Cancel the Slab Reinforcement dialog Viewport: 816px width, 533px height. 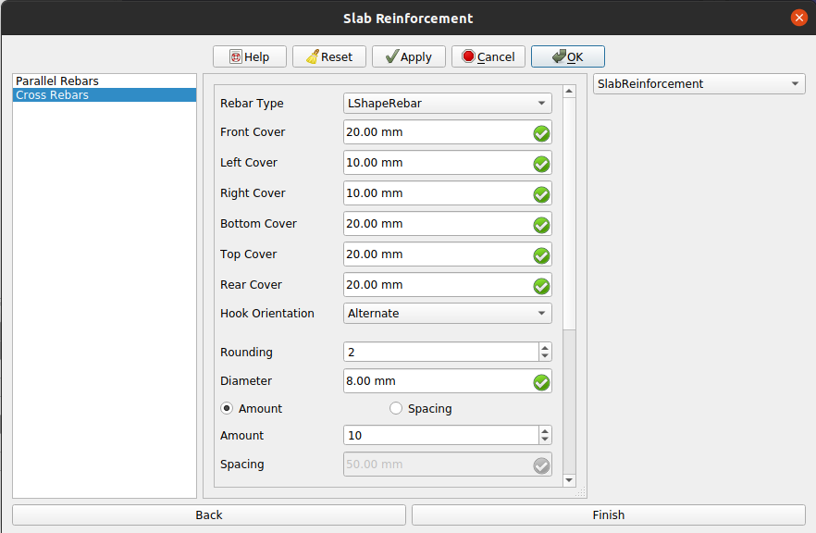click(488, 56)
